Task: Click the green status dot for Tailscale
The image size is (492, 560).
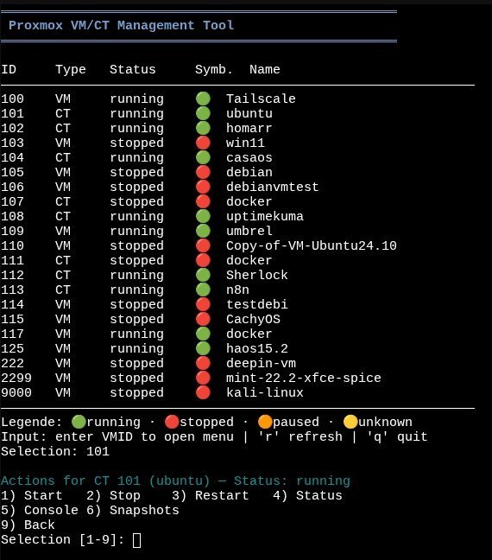Action: [203, 99]
